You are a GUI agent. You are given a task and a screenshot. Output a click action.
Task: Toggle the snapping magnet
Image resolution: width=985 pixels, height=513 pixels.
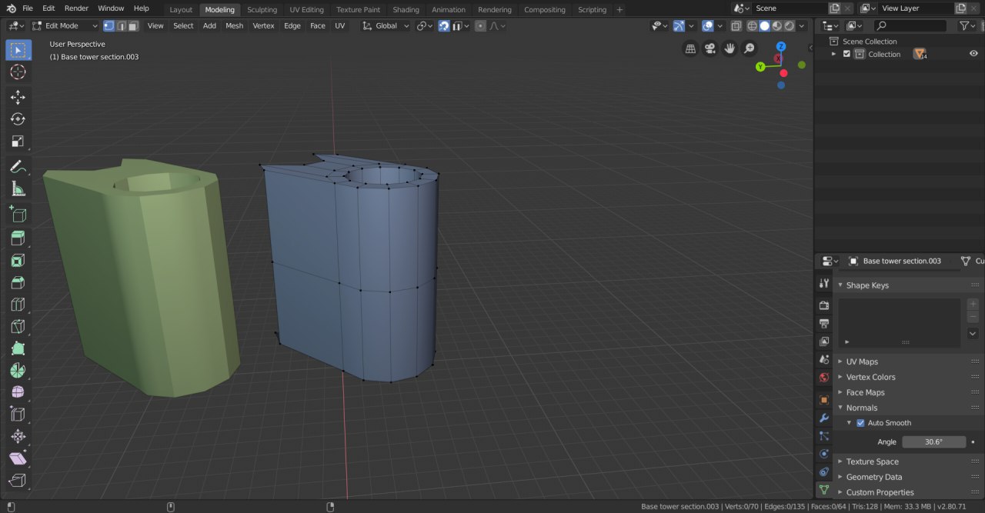coord(444,25)
